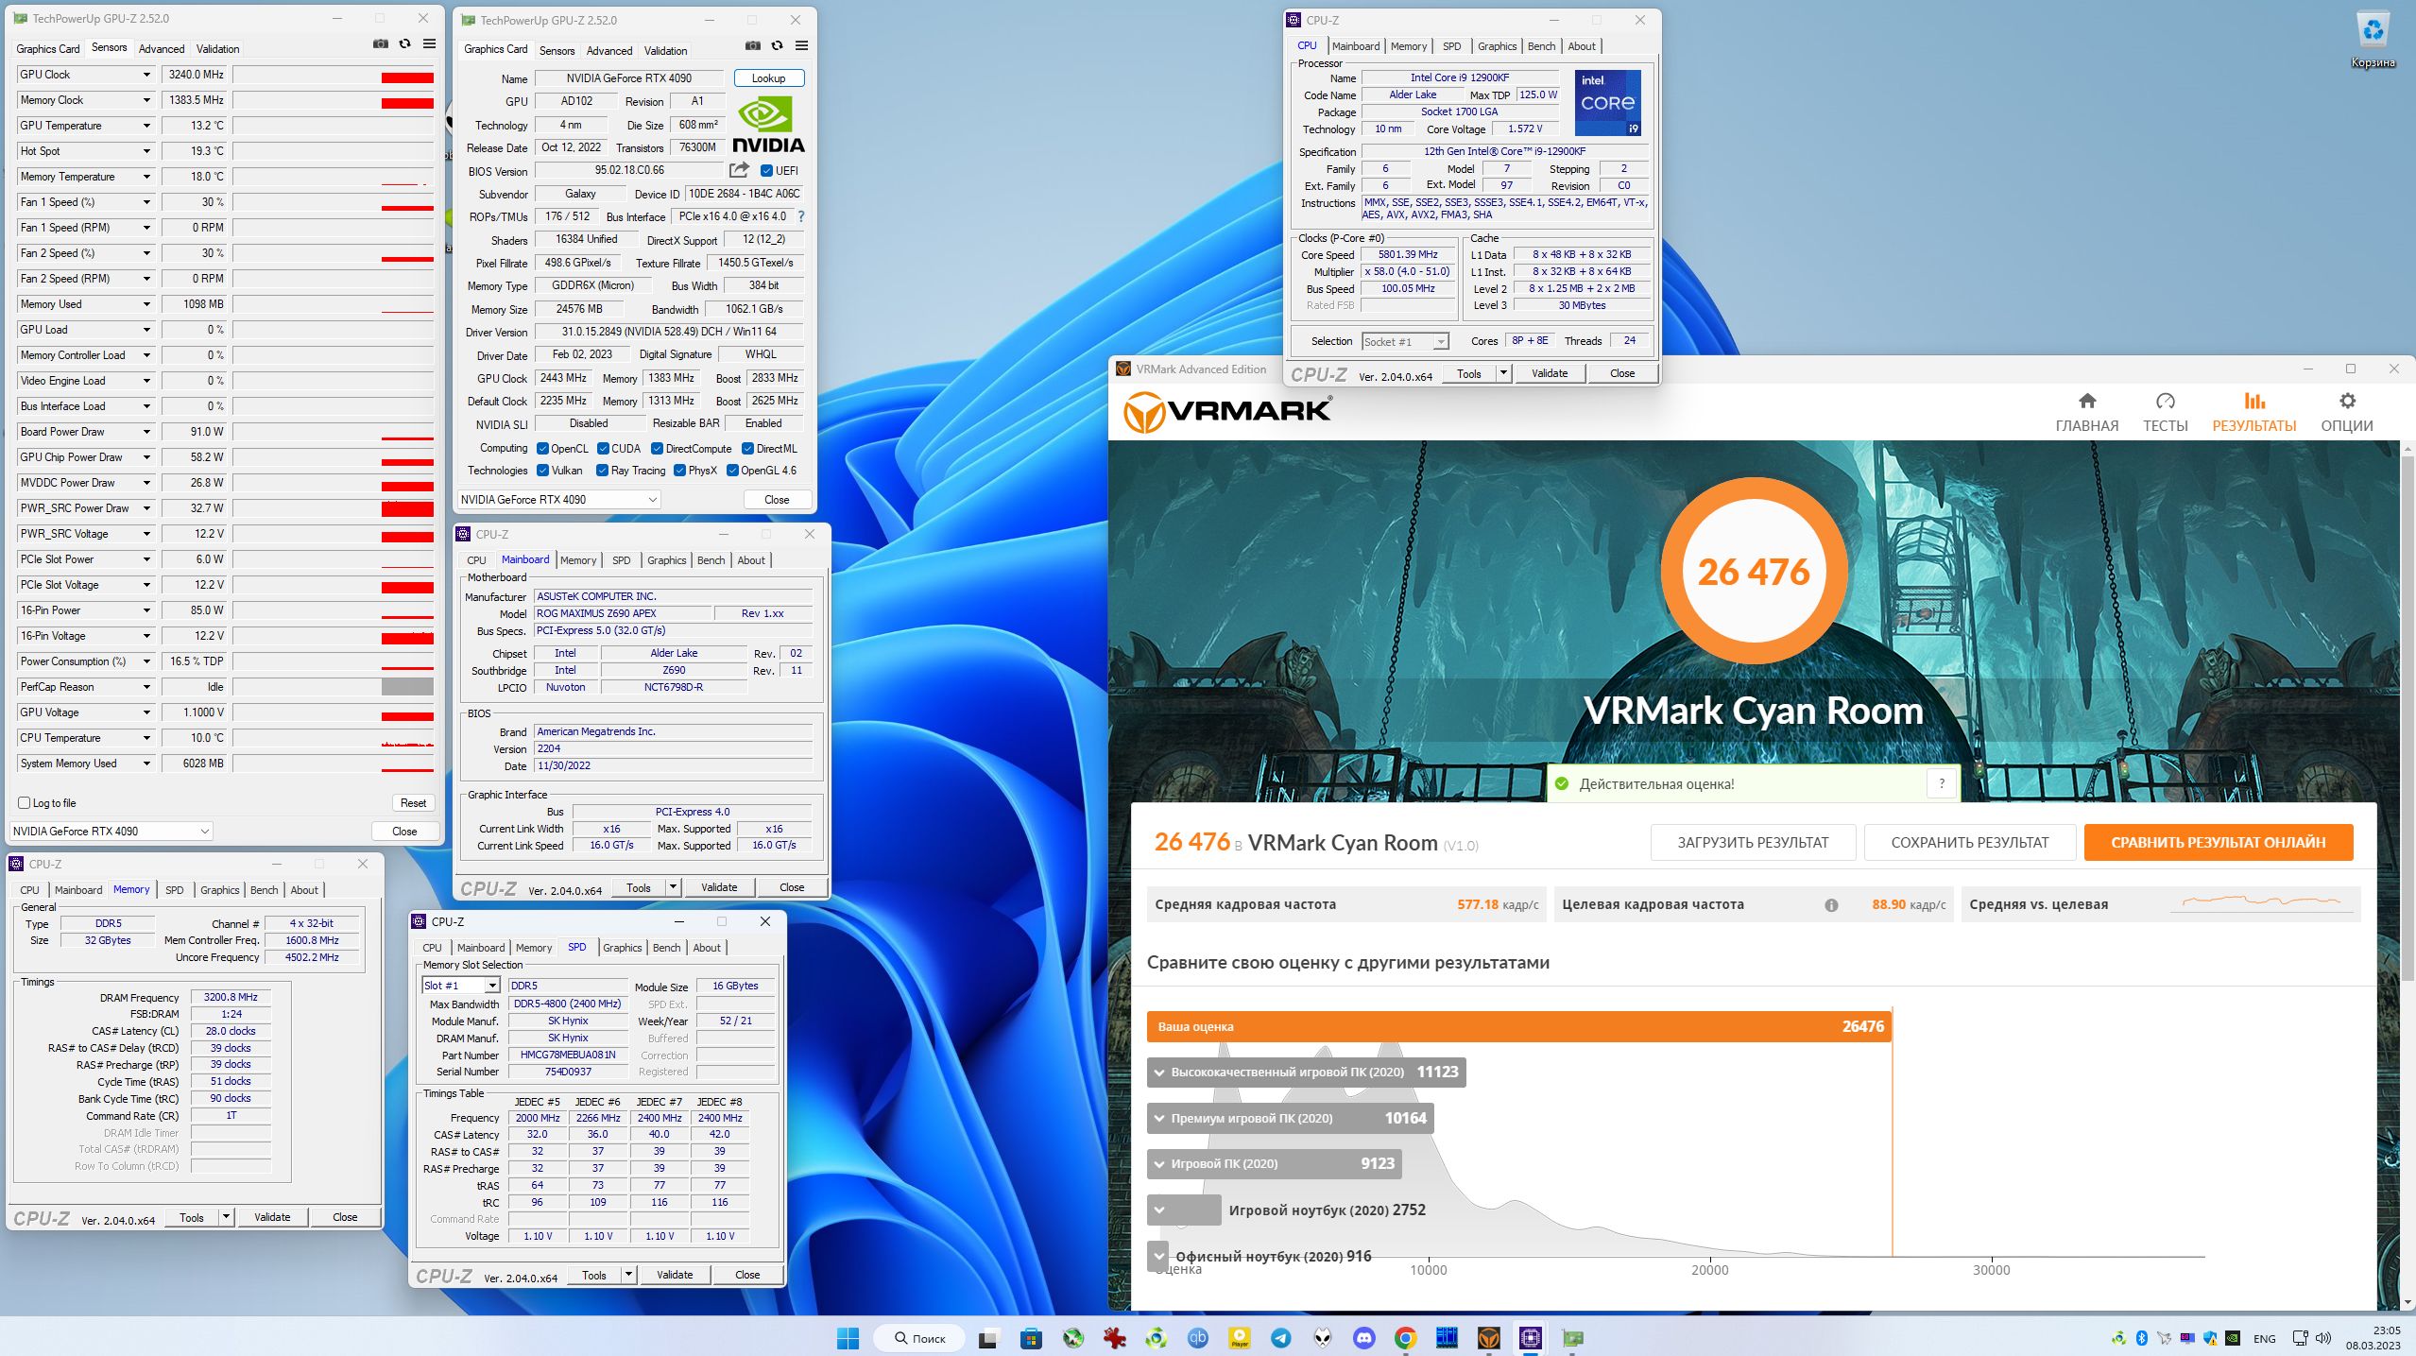Open Board Power Draw sensor dropdown
This screenshot has height=1356, width=2416.
click(146, 432)
